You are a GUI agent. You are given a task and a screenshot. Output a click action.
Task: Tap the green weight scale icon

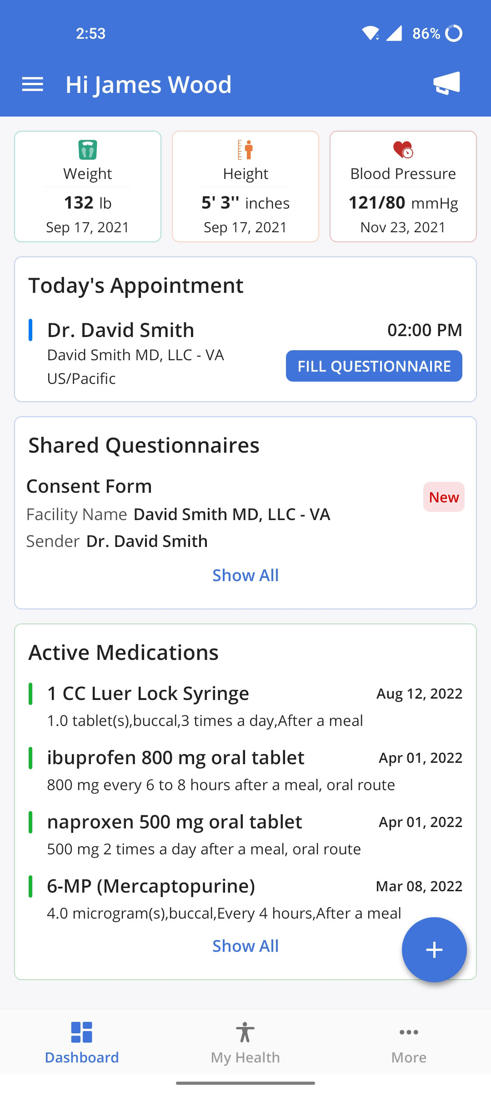[88, 150]
